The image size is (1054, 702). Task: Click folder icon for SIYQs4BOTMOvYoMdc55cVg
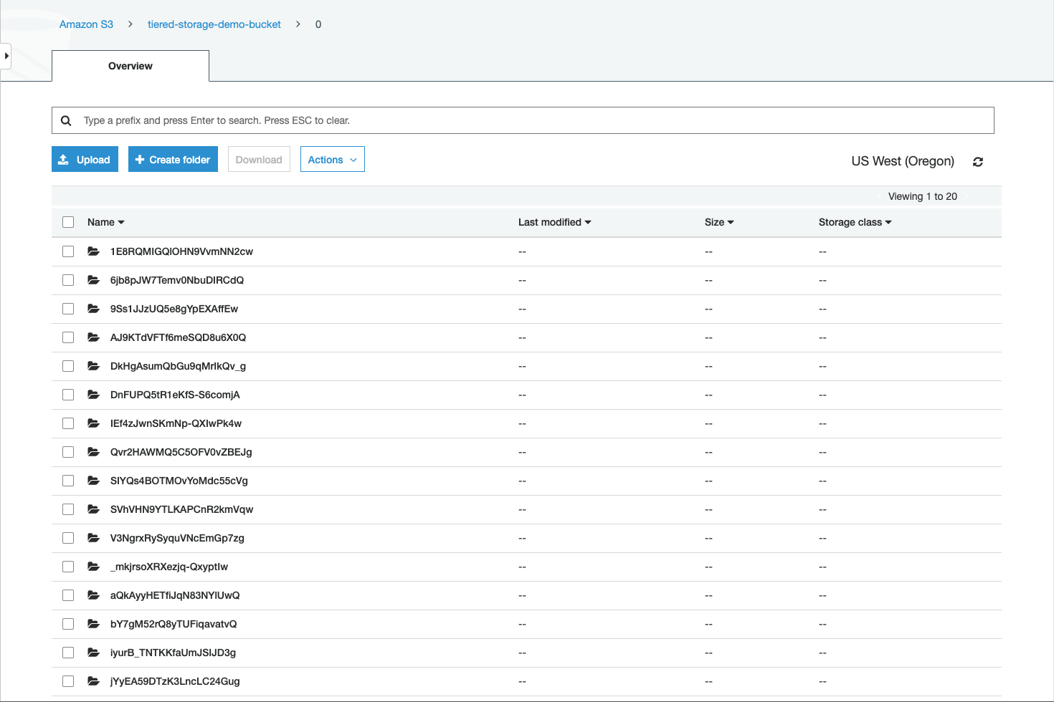coord(93,481)
